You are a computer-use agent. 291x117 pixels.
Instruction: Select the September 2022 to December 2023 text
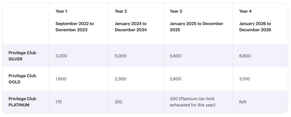[x=74, y=27]
